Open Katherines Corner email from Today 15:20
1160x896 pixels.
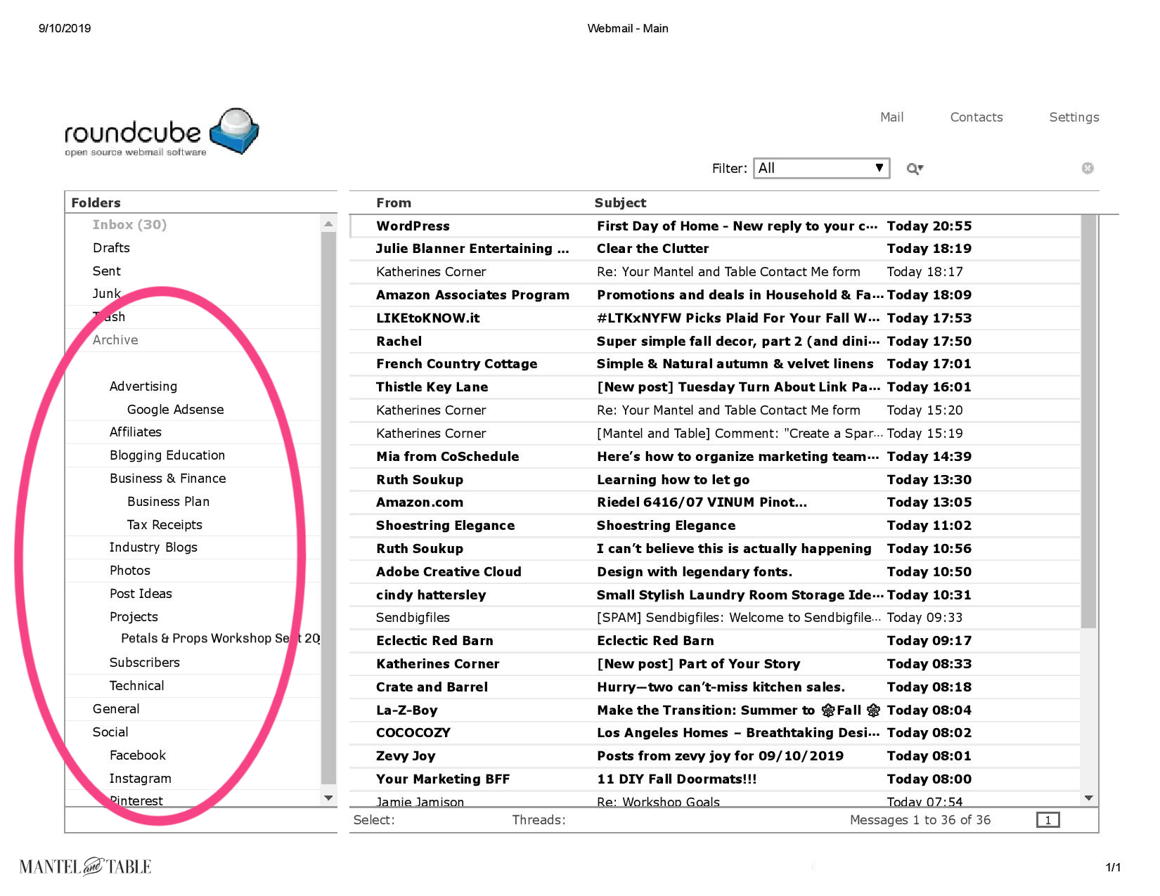pos(714,410)
